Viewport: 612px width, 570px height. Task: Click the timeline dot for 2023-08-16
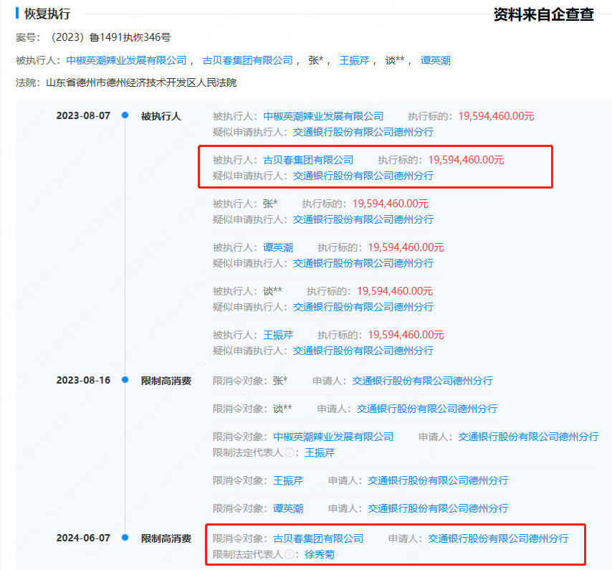(125, 381)
